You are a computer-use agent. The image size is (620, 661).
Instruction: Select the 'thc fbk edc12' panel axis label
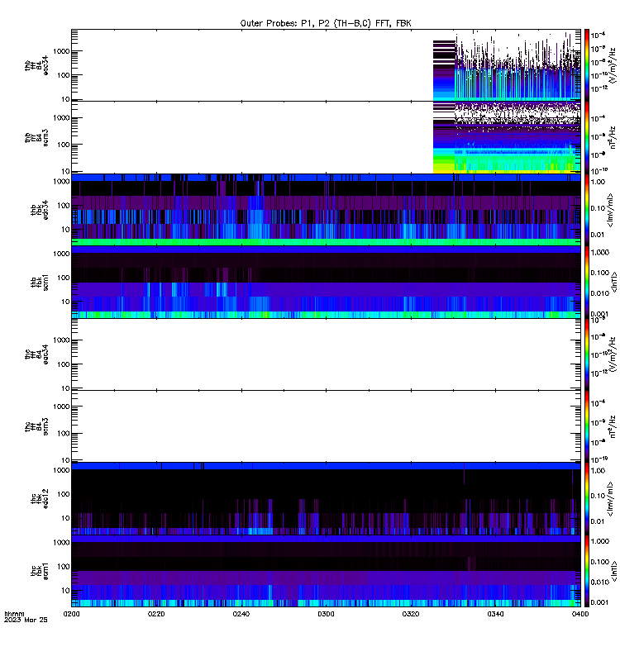pyautogui.click(x=40, y=499)
